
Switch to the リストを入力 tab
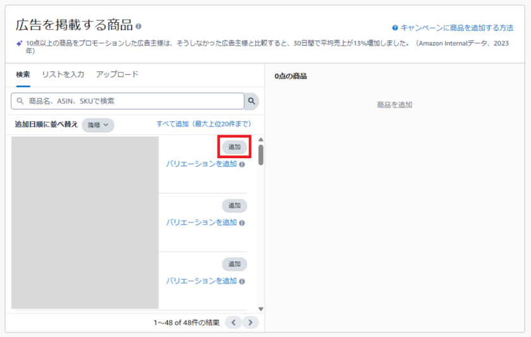point(63,75)
